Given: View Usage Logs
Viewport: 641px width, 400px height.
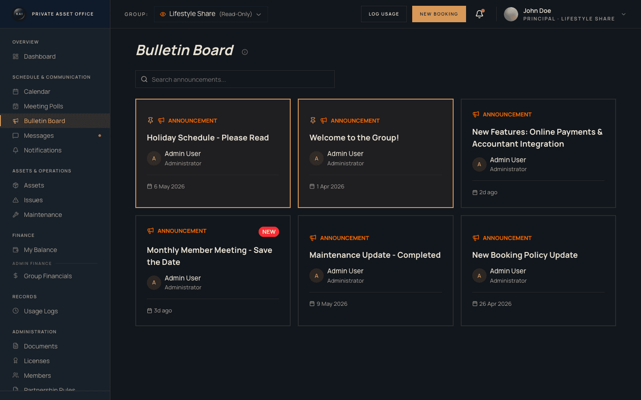Looking at the screenshot, I should 55,311.
